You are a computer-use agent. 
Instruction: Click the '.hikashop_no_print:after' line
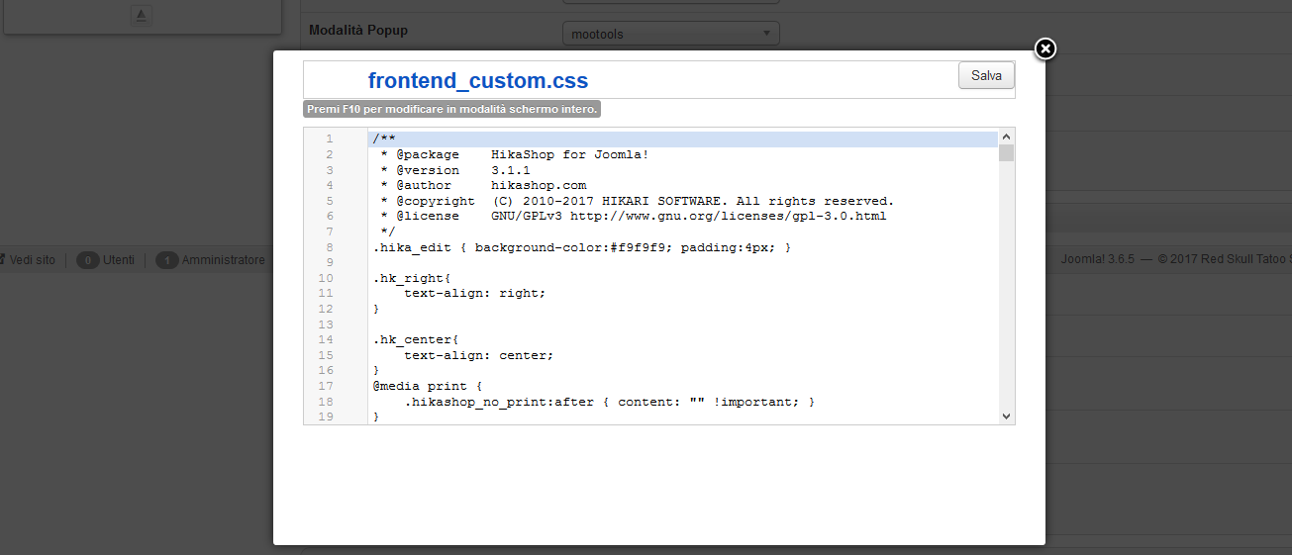610,402
